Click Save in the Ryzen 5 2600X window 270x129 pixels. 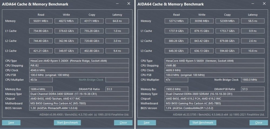click(11, 123)
